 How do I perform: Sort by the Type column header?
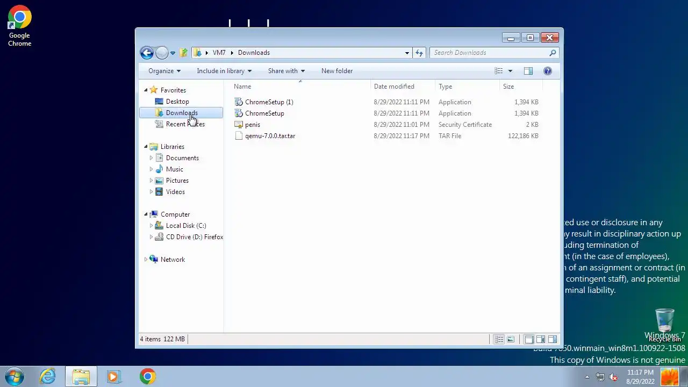pyautogui.click(x=467, y=87)
